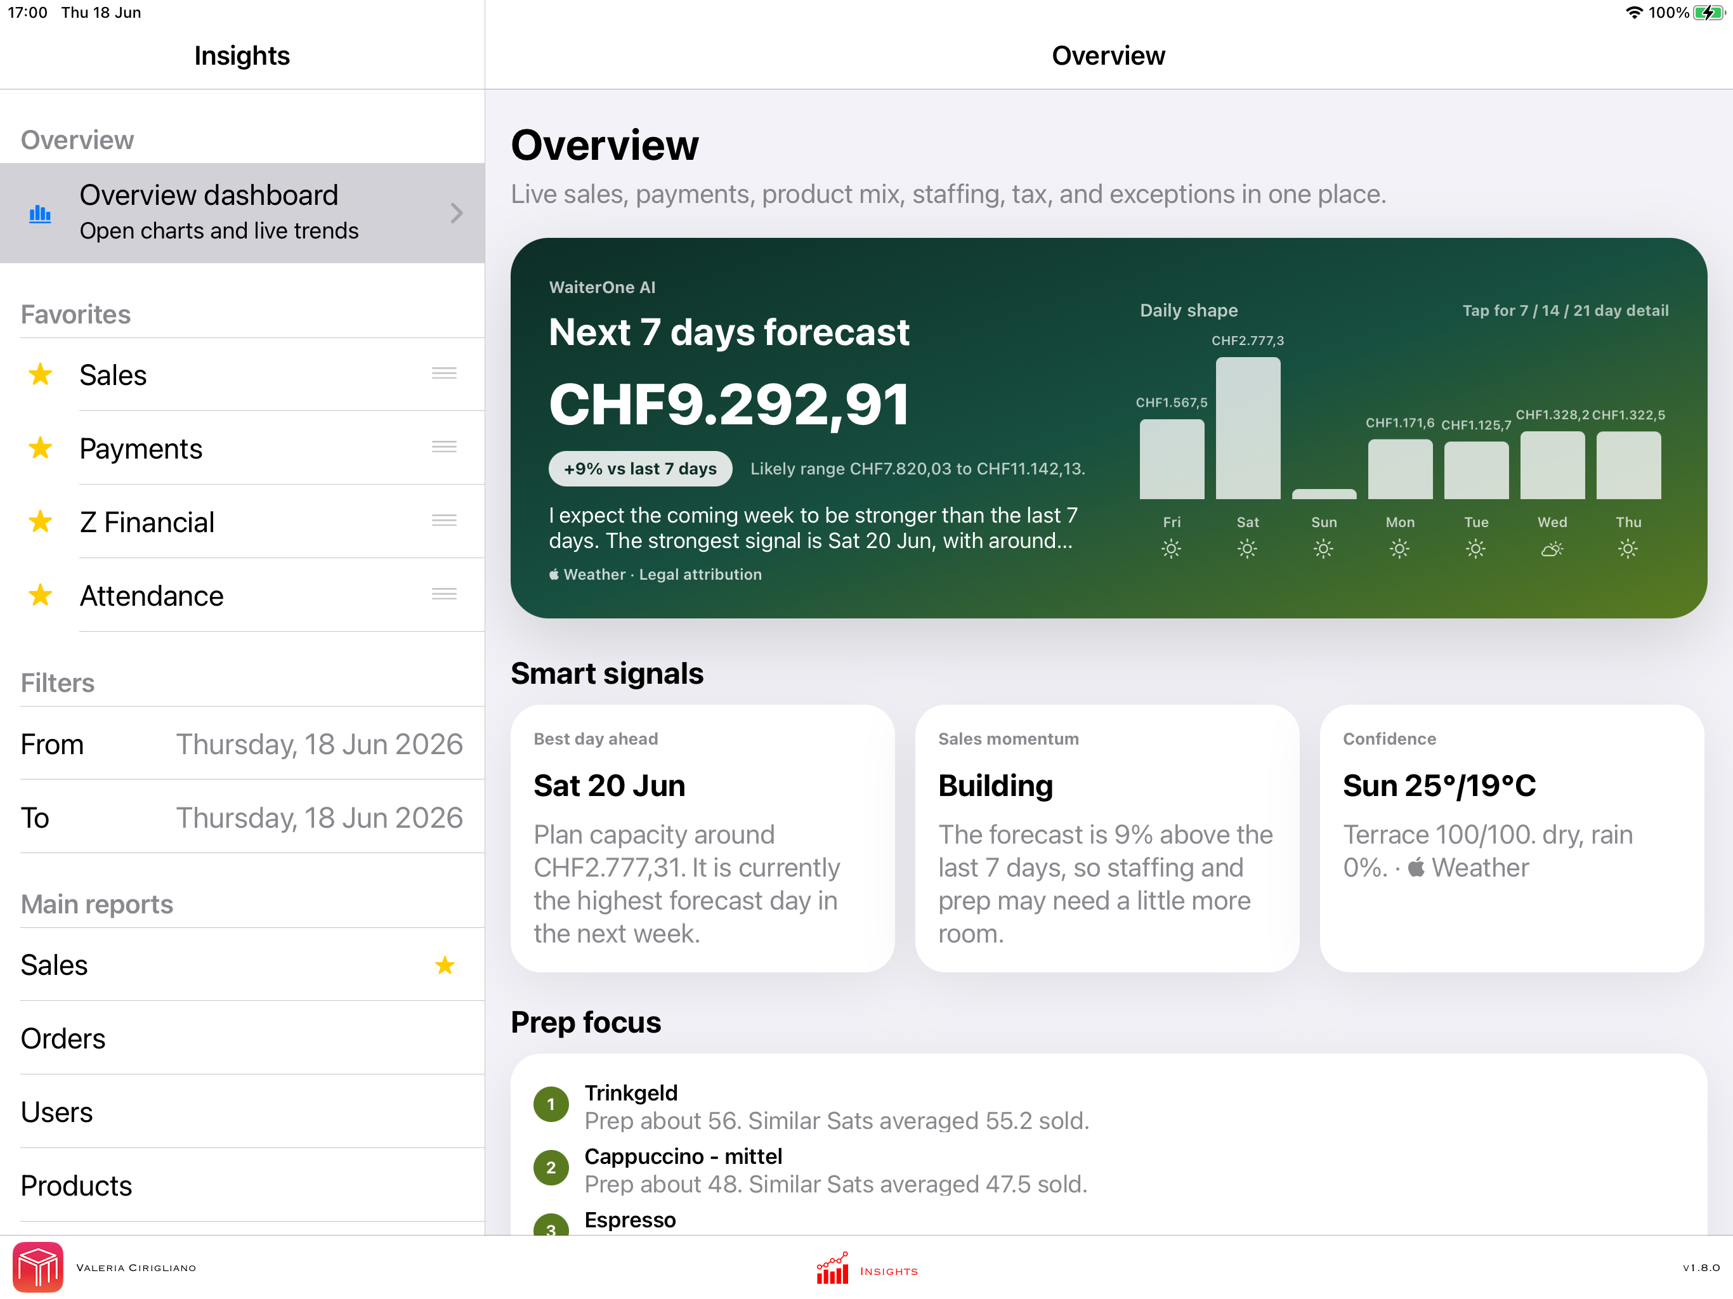Select the Fri forecast bar

click(1172, 459)
